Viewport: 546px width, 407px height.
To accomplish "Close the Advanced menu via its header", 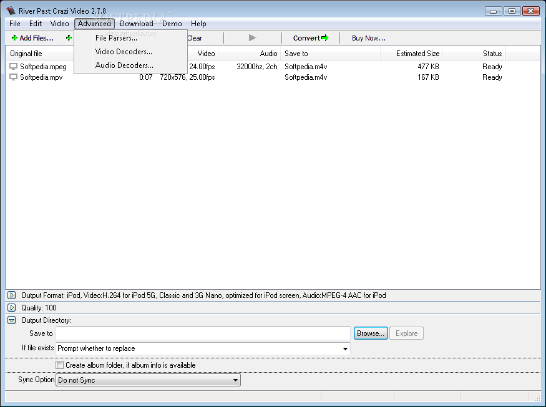I will tap(94, 24).
